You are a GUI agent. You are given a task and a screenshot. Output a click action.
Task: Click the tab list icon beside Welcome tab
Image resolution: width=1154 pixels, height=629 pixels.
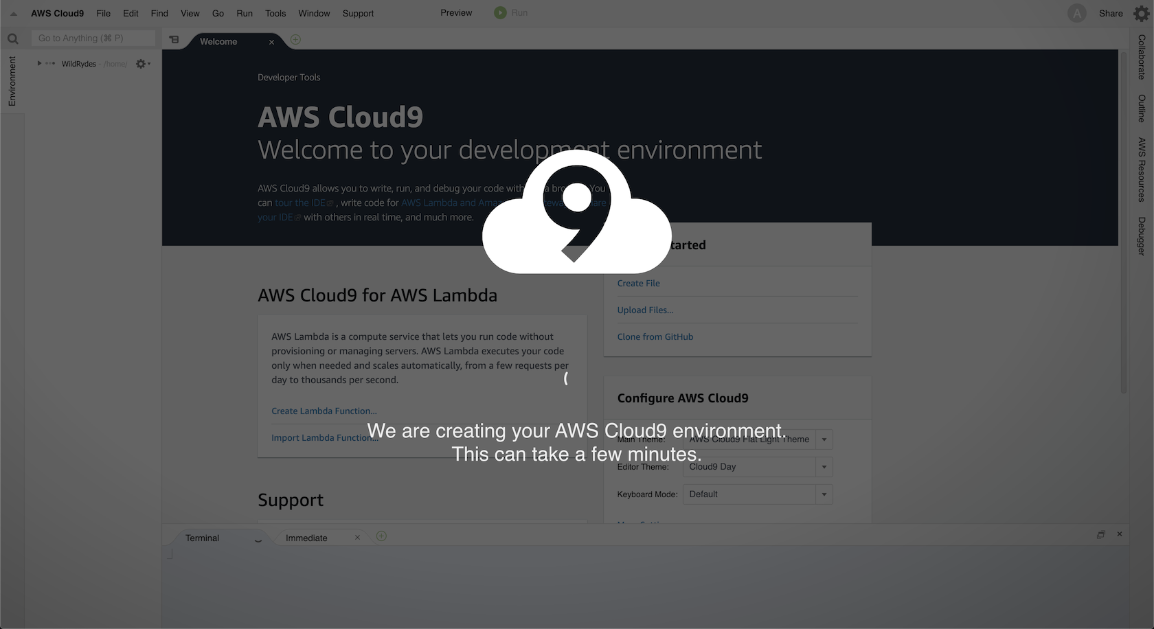tap(174, 40)
